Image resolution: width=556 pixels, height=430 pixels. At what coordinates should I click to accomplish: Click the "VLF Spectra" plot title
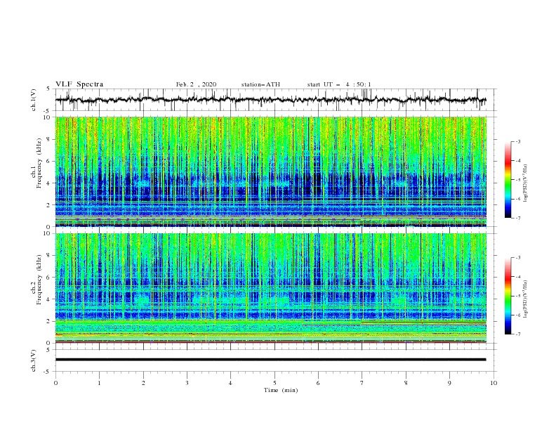point(79,84)
